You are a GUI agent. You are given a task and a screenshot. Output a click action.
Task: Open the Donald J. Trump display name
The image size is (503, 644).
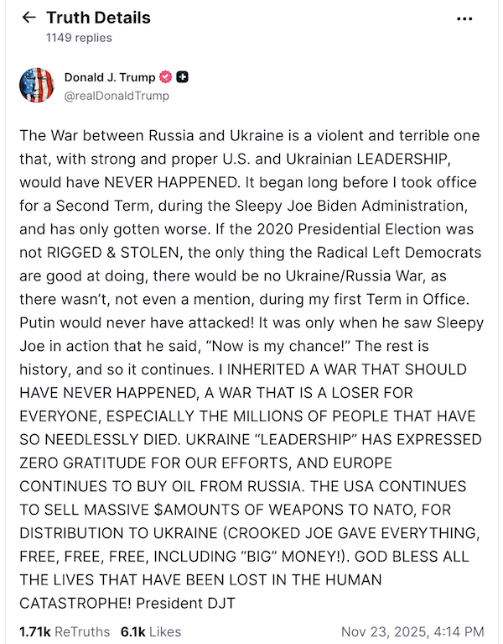pyautogui.click(x=110, y=77)
